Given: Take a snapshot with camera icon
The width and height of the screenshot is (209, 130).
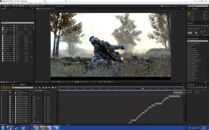Looking at the screenshot, I should [59, 82].
